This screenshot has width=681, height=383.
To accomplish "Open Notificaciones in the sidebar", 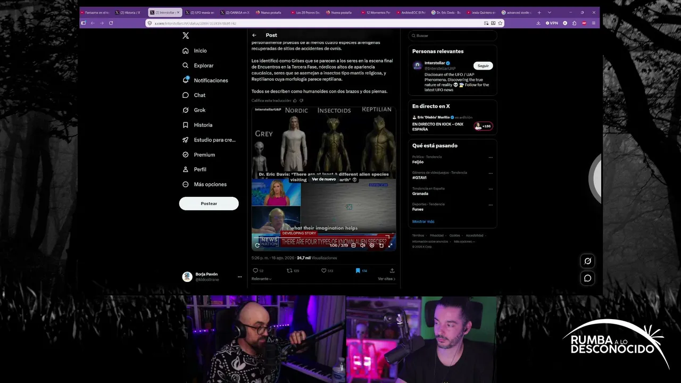I will point(205,80).
